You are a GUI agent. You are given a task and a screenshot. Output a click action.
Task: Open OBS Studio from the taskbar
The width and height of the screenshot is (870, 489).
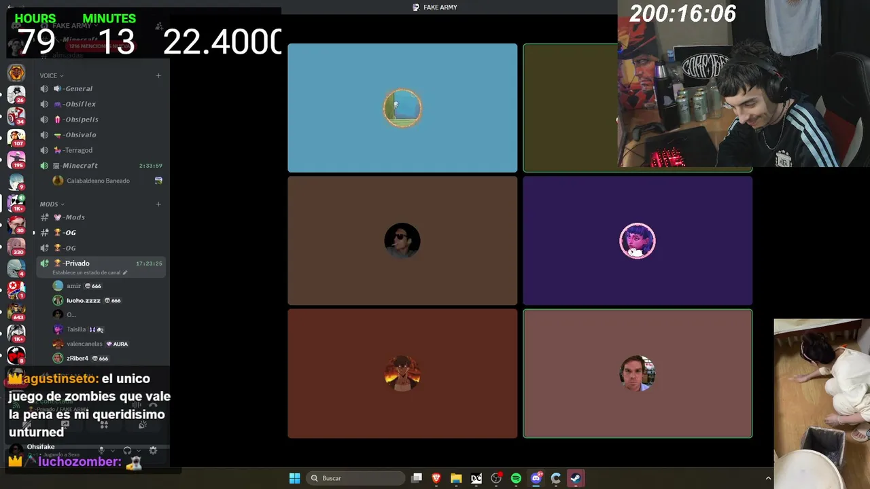coord(496,478)
